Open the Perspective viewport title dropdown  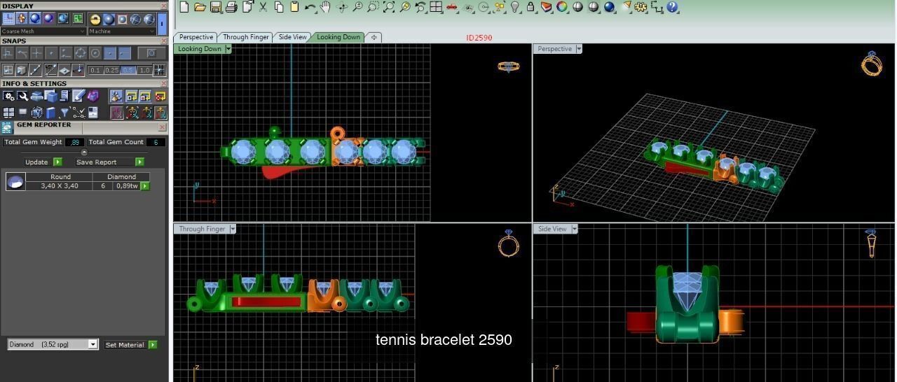pyautogui.click(x=579, y=49)
